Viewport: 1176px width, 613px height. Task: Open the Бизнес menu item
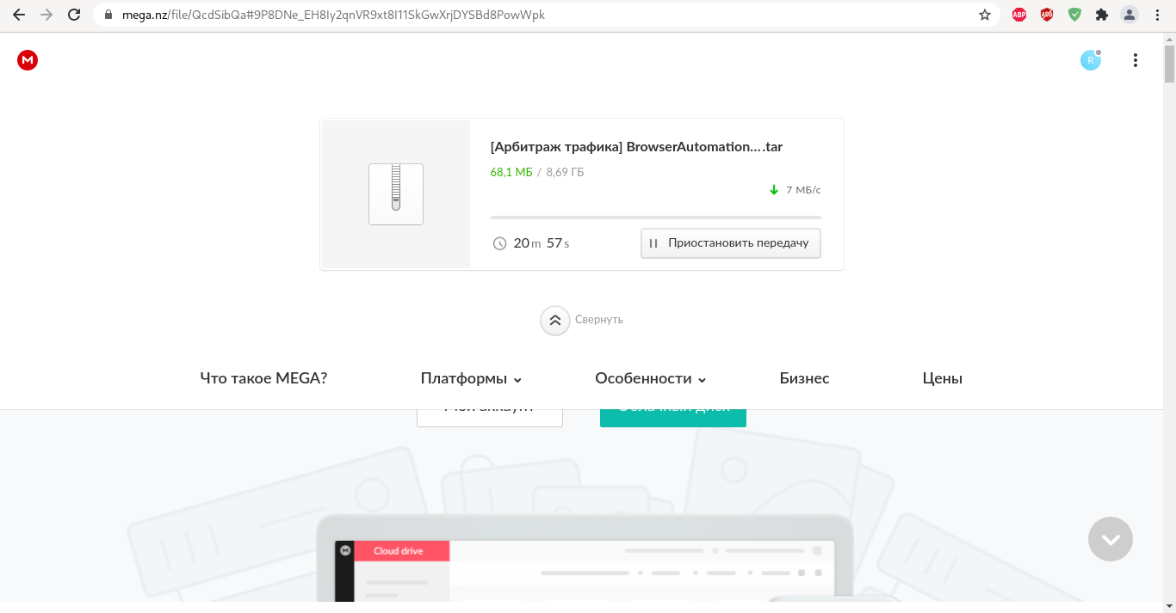[x=805, y=378]
